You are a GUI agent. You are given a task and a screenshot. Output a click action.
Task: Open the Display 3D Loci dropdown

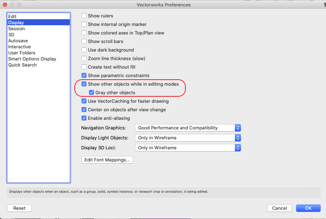188,148
